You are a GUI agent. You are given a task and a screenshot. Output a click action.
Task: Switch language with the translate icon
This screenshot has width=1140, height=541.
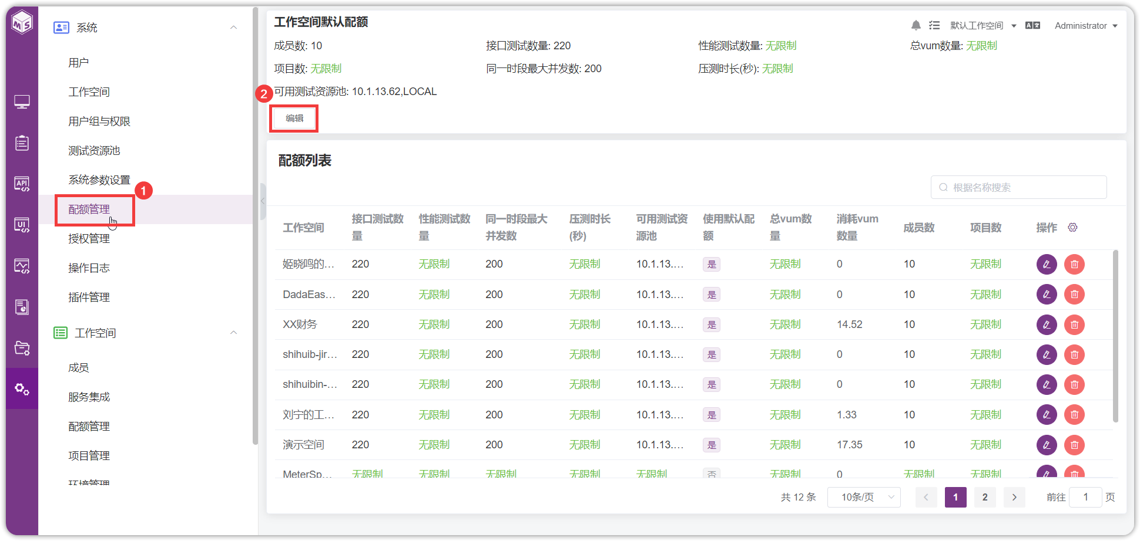1032,26
